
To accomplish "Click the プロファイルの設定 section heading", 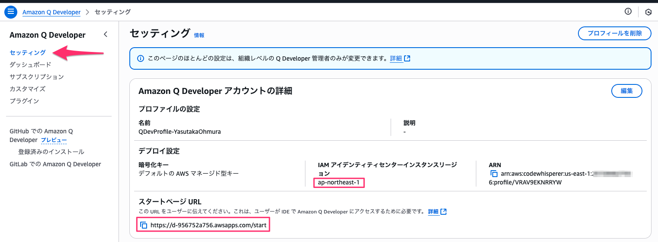I will [169, 109].
